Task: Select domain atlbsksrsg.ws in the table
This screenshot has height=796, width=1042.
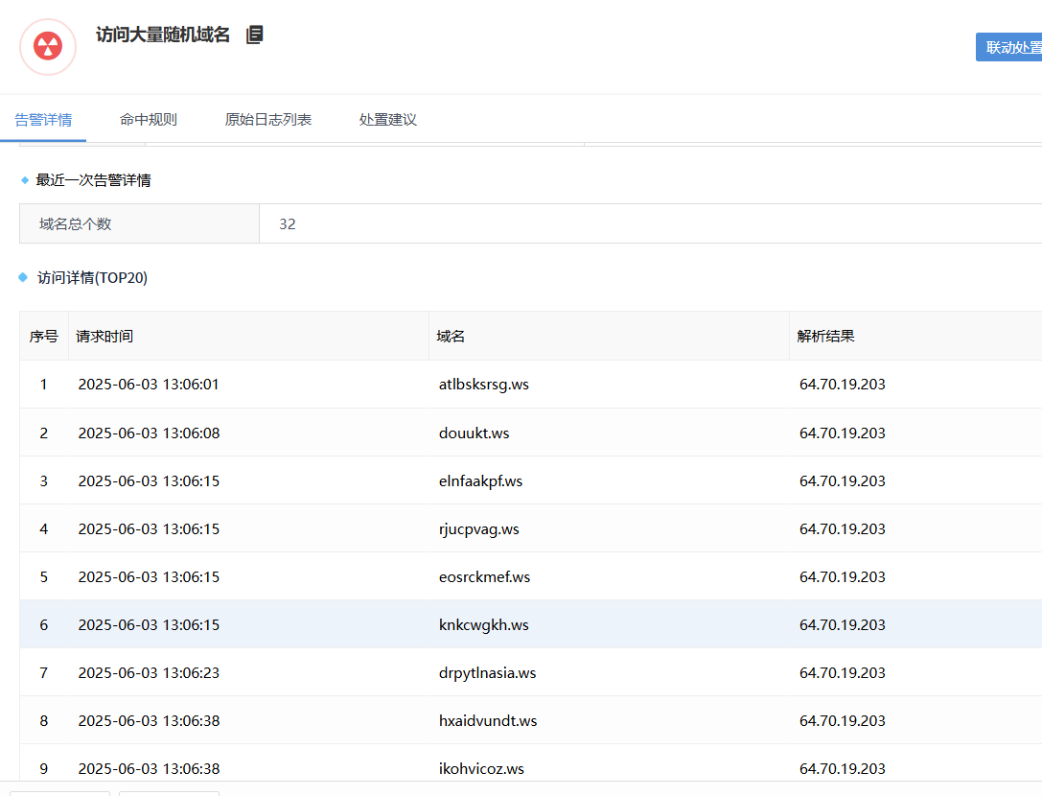Action: [484, 385]
